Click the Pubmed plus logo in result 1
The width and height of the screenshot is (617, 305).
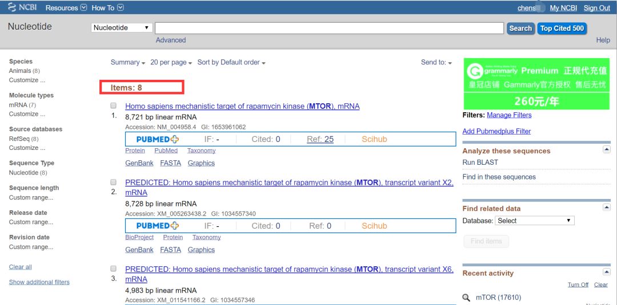click(x=158, y=139)
